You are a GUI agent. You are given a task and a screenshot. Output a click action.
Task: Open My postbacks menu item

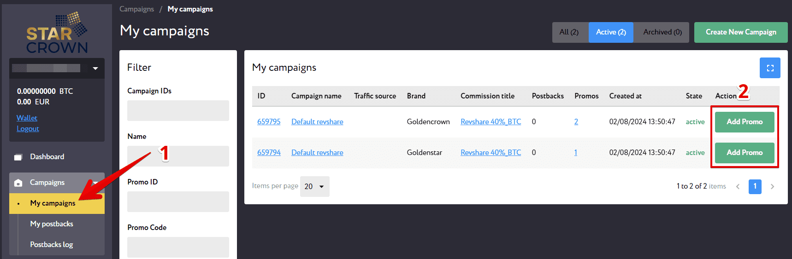click(x=52, y=224)
